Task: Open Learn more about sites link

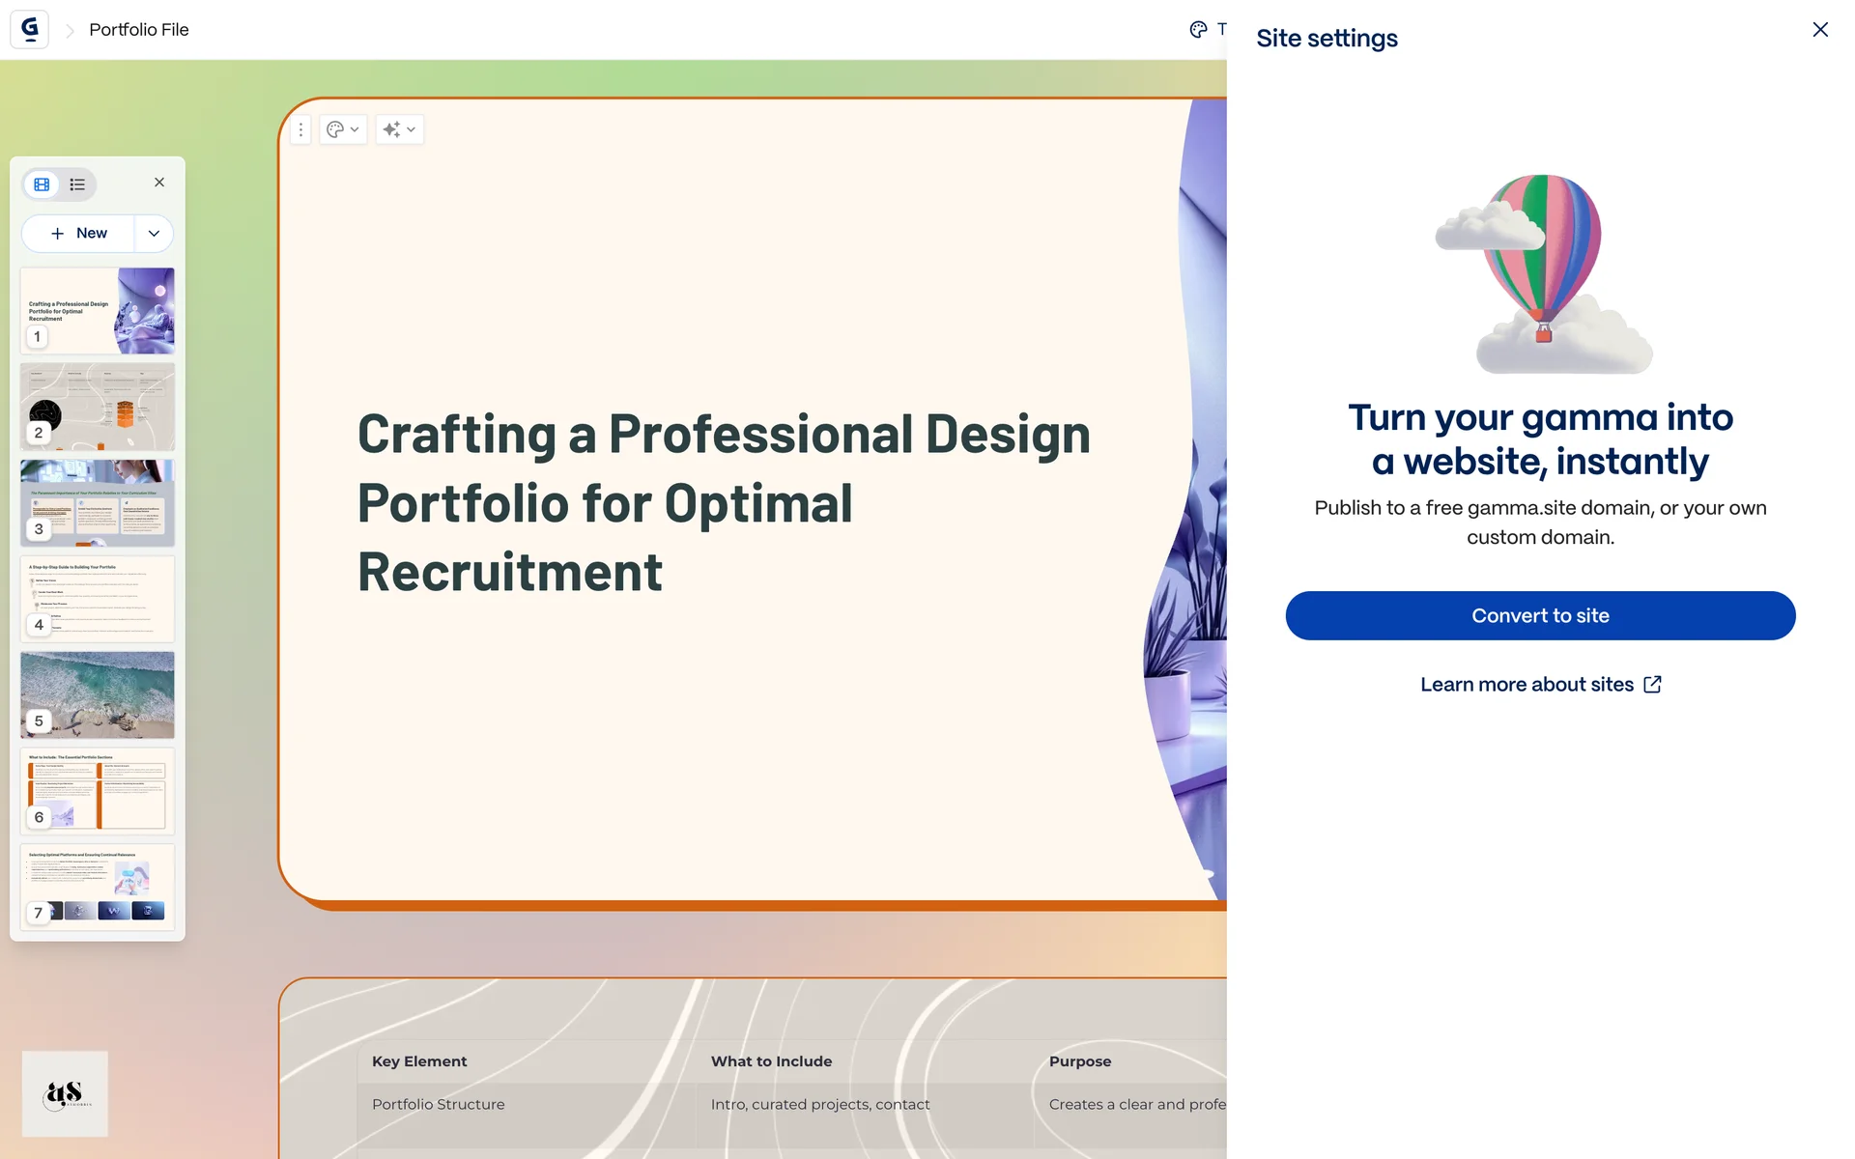Action: (1527, 685)
